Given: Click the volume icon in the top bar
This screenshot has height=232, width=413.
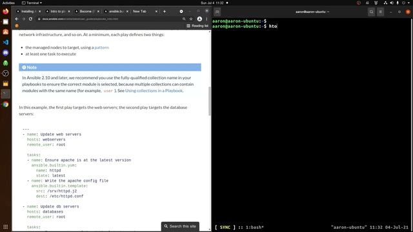Looking at the screenshot, I should coord(392,3).
